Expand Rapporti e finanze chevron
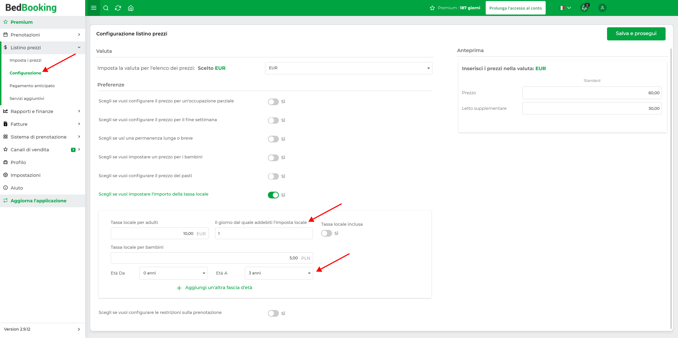The image size is (678, 338). click(x=79, y=111)
